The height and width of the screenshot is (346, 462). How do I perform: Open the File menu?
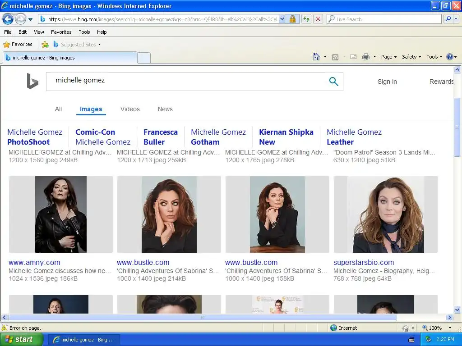8,32
